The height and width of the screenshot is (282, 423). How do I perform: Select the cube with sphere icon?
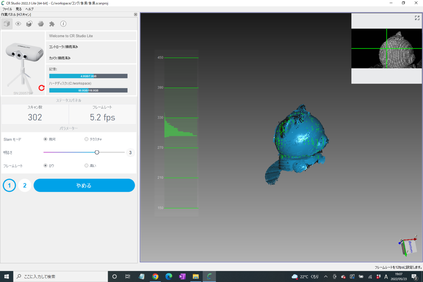29,24
